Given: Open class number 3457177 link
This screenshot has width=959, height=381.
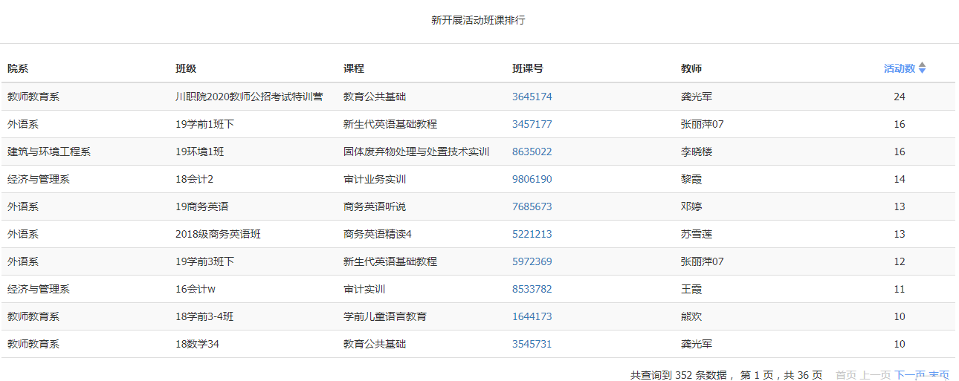Looking at the screenshot, I should (532, 124).
